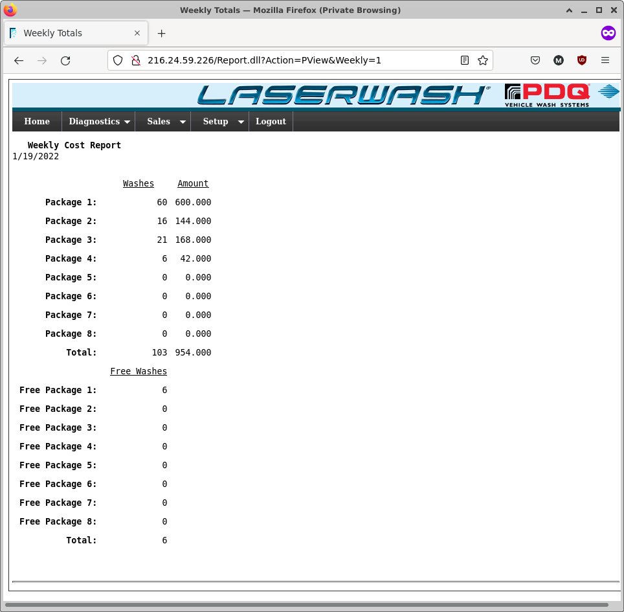Click the Package 4 row label
Image resolution: width=624 pixels, height=612 pixels.
(71, 258)
